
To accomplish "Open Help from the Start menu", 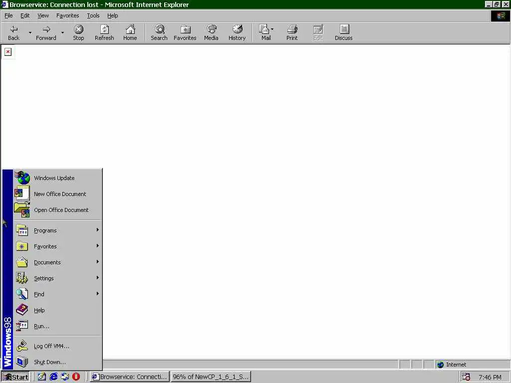I will 57,310.
